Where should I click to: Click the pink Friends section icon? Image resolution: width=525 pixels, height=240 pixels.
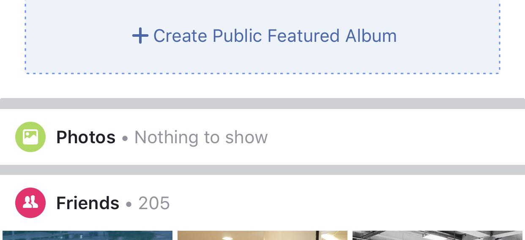tap(30, 203)
